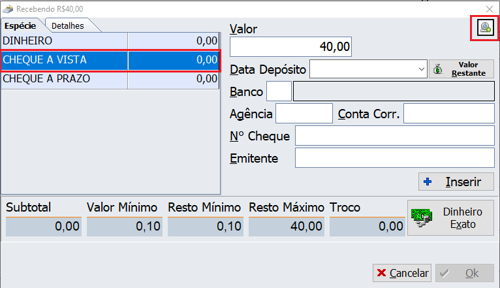
Task: Click the Conta Corr. input field
Action: tap(448, 114)
